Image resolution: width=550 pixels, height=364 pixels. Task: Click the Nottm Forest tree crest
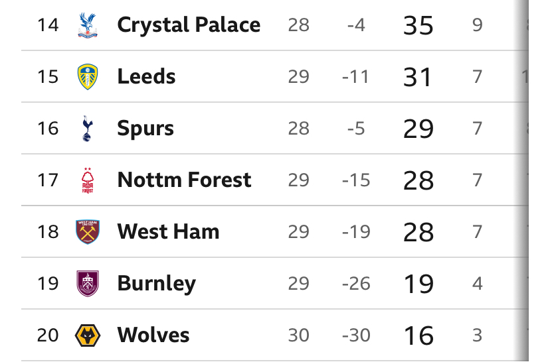pos(87,180)
